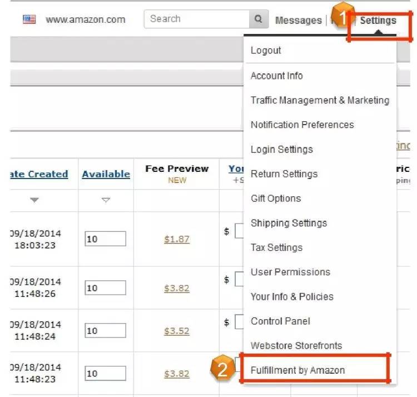Select Fulfillment by Amazon menu entry
Screen dimensions: 417x397
click(x=297, y=370)
